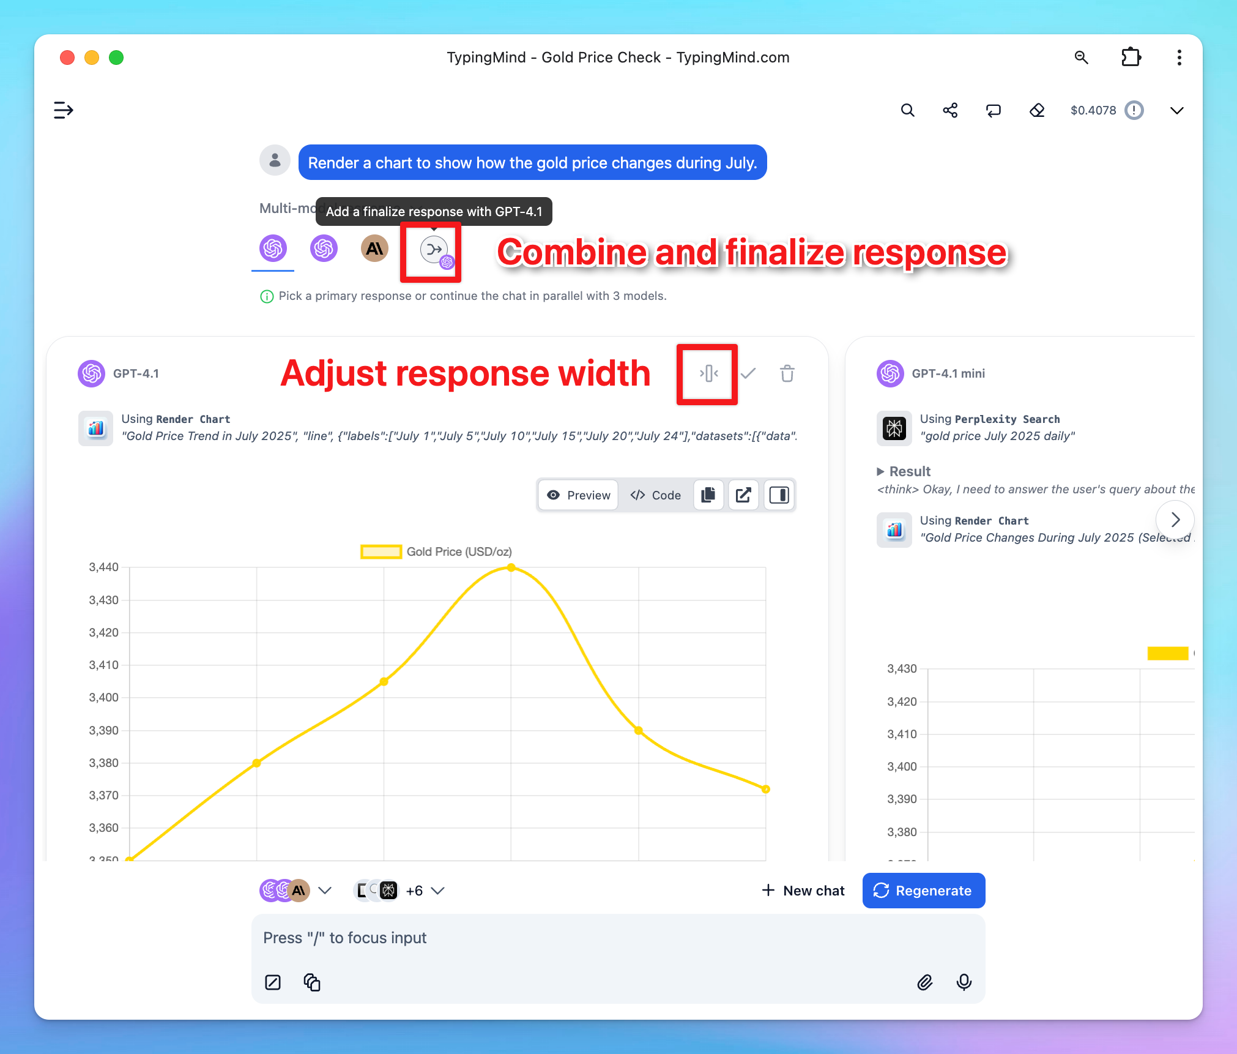Click the attach file paperclip icon
The image size is (1237, 1054).
(924, 982)
